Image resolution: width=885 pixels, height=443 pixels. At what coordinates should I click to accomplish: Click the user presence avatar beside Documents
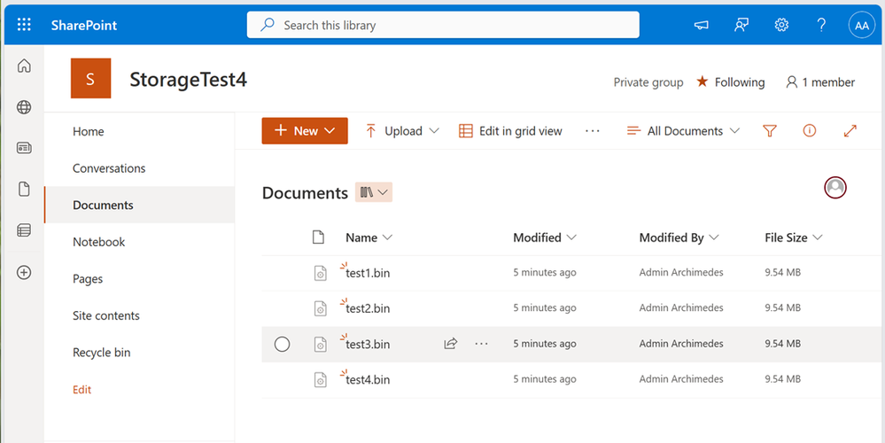click(x=835, y=187)
